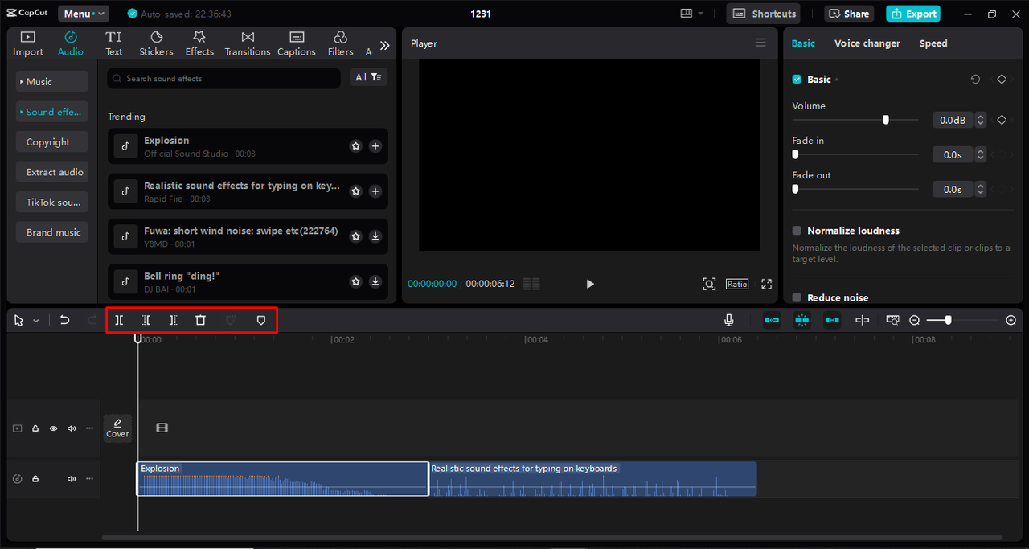This screenshot has width=1029, height=549.
Task: Toggle auto snapping in timeline toolbar
Action: coord(801,320)
